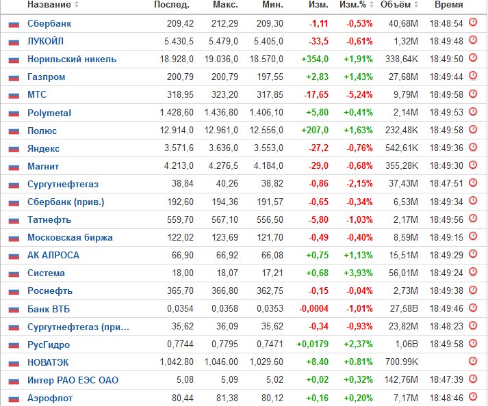The width and height of the screenshot is (488, 406).
Task: Click the Russian flag beside НОВАТЭК
Action: 14,363
